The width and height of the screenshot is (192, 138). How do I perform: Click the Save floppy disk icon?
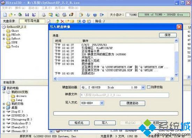point(27,15)
